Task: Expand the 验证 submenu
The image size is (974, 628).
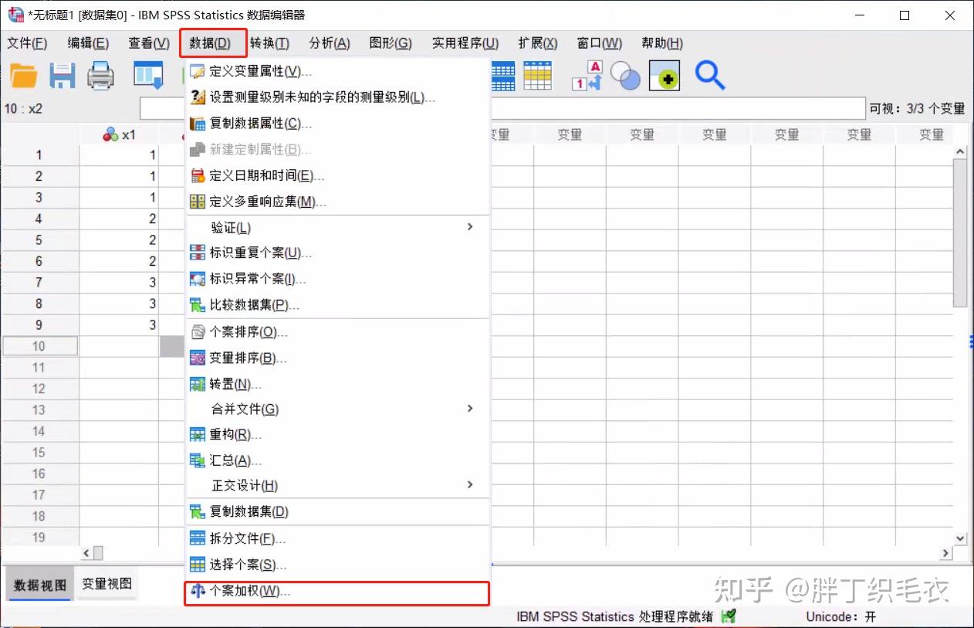Action: 231,227
